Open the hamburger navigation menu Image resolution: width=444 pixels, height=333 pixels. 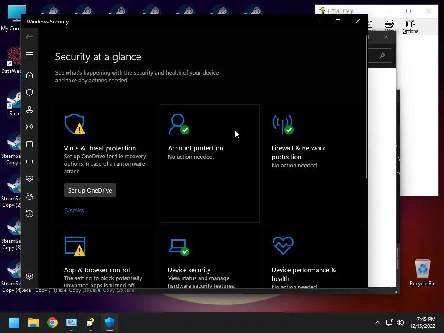point(29,54)
